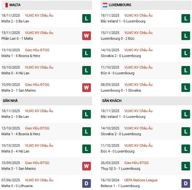Open the Đức 4 - 0 Luxembourg match in the top Luxembourg section
This screenshot has width=192, height=190.
click(118, 73)
